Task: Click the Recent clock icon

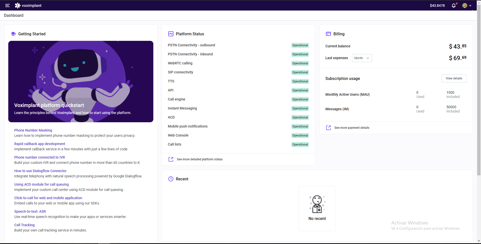Action: [171, 179]
